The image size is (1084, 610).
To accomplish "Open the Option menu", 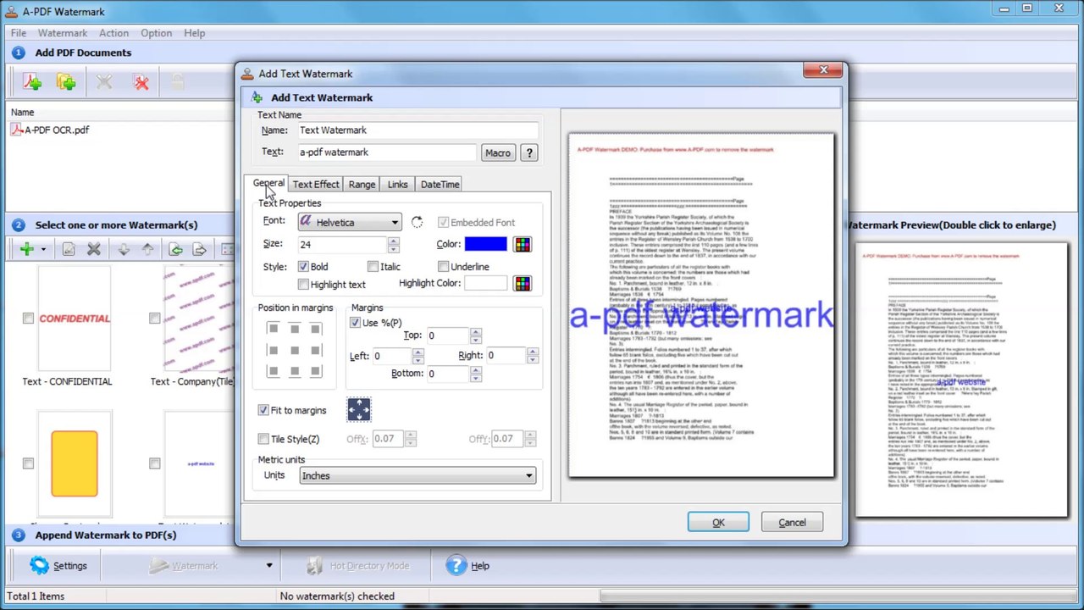I will (x=157, y=33).
